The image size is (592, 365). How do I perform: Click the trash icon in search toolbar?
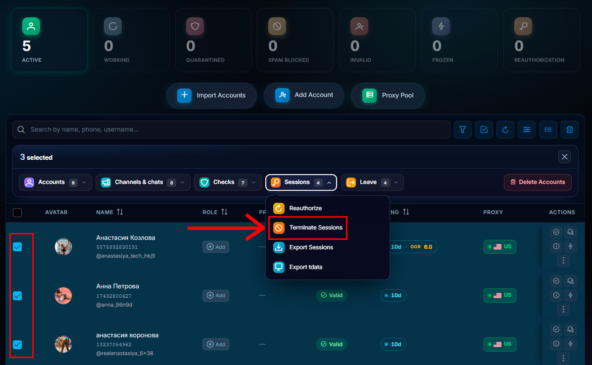tap(569, 130)
